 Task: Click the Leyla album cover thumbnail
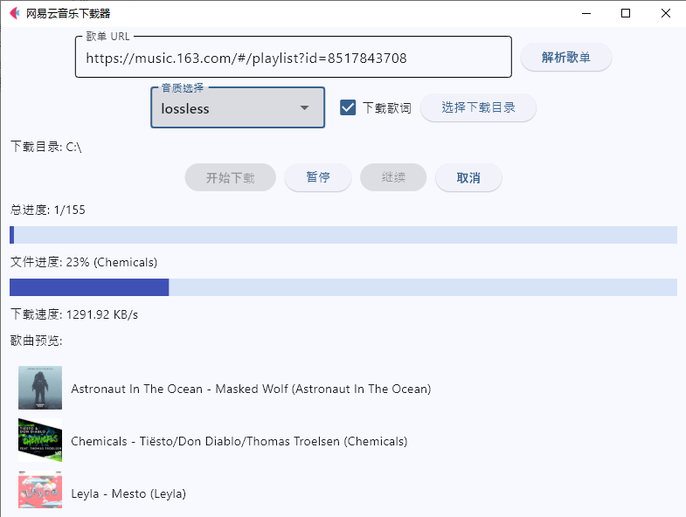(x=40, y=490)
